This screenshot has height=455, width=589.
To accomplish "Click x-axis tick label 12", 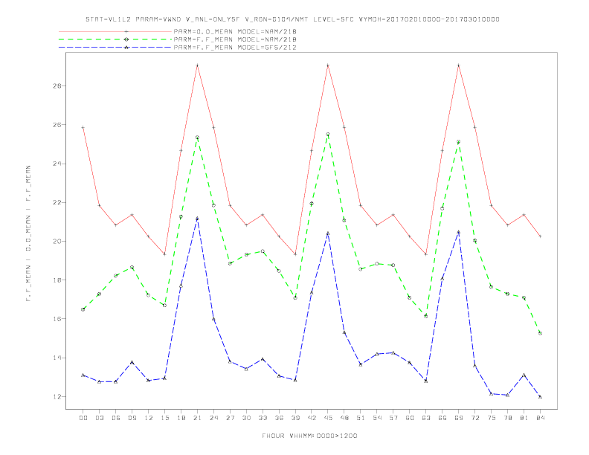I will coord(149,418).
